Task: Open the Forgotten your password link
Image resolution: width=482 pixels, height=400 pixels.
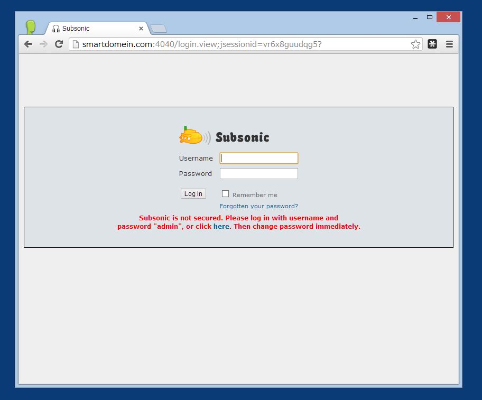Action: pyautogui.click(x=259, y=206)
